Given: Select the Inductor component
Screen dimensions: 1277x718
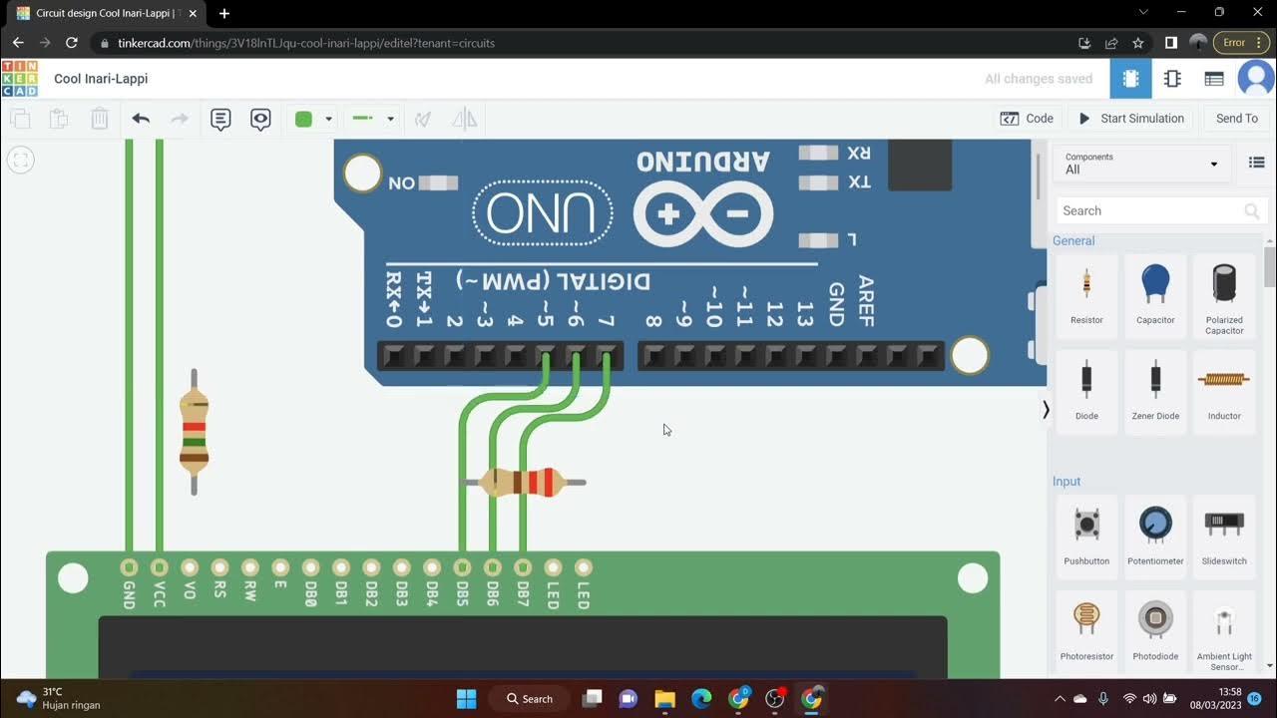Looking at the screenshot, I should click(x=1224, y=390).
